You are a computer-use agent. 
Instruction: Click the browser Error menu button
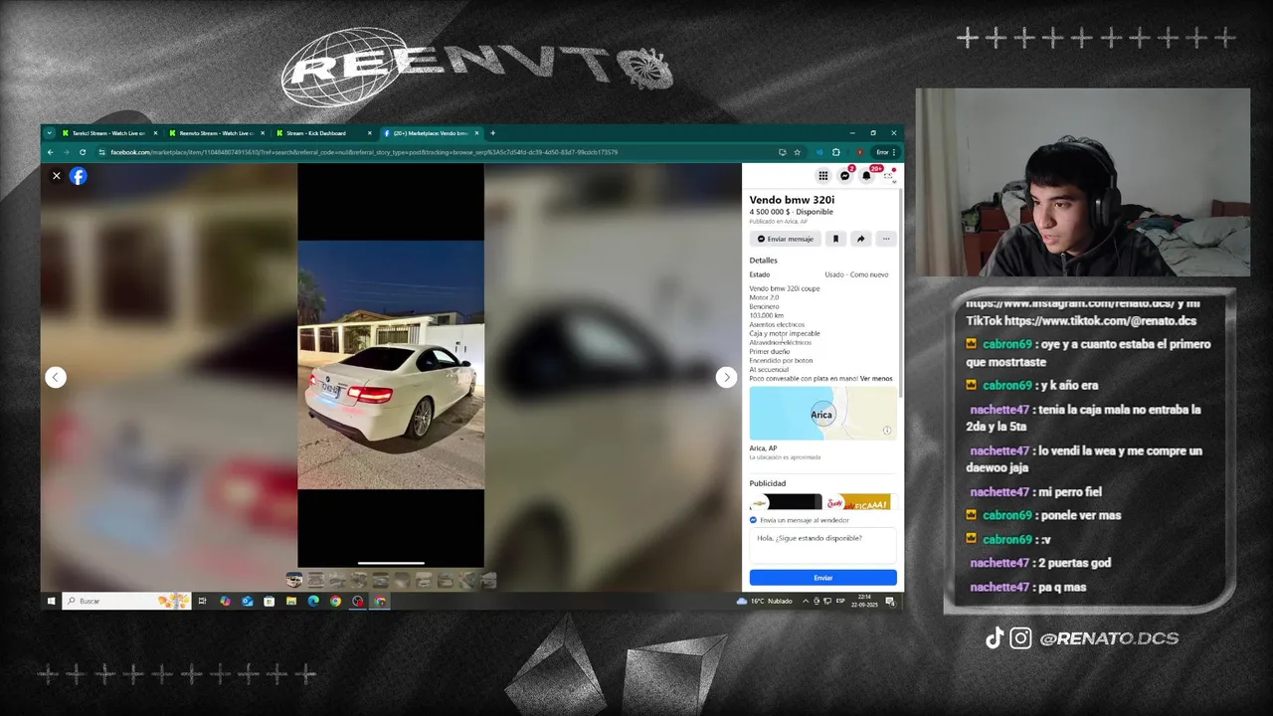pos(885,152)
